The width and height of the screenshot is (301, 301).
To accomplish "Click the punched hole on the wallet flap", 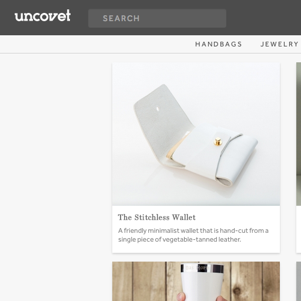I will (158, 108).
